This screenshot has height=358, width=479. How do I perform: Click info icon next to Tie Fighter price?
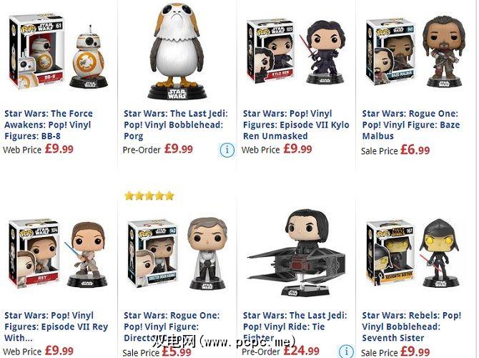tap(347, 352)
